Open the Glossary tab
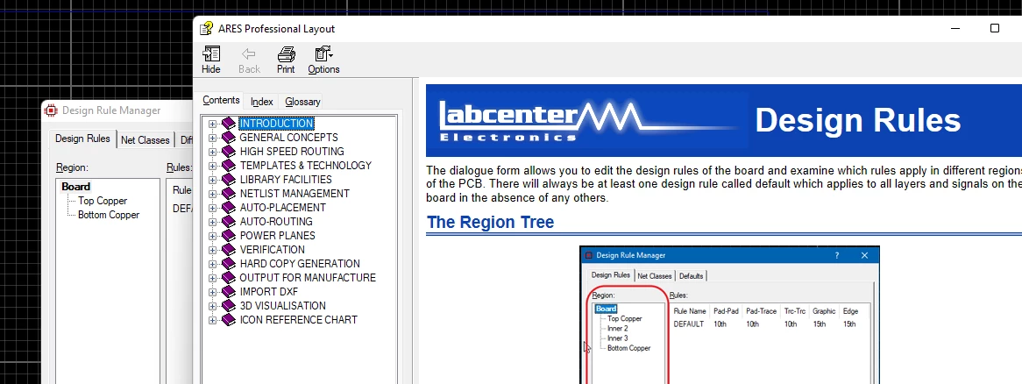Image resolution: width=1022 pixels, height=384 pixels. [x=302, y=102]
